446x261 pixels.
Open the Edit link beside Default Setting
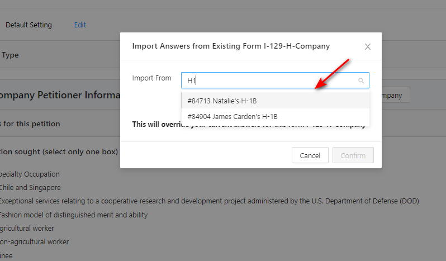point(80,25)
